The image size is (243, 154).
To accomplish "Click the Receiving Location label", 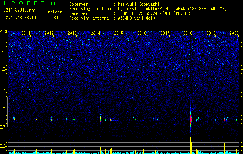I will 90,9.
